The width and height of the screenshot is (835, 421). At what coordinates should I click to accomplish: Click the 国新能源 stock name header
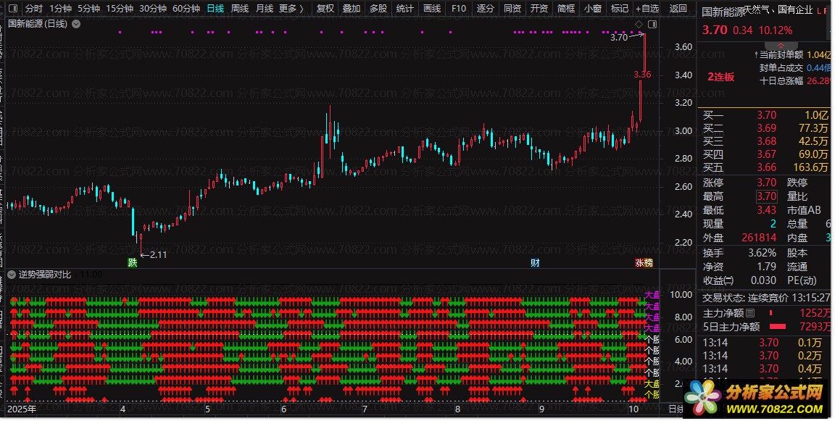pyautogui.click(x=723, y=12)
